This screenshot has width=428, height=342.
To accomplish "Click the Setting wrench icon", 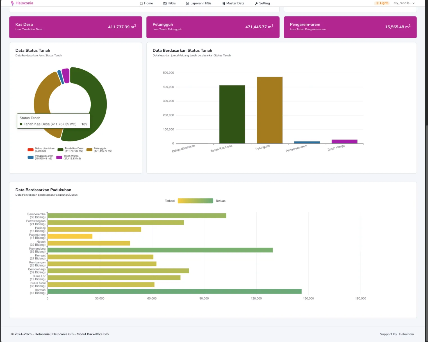I will point(256,3).
